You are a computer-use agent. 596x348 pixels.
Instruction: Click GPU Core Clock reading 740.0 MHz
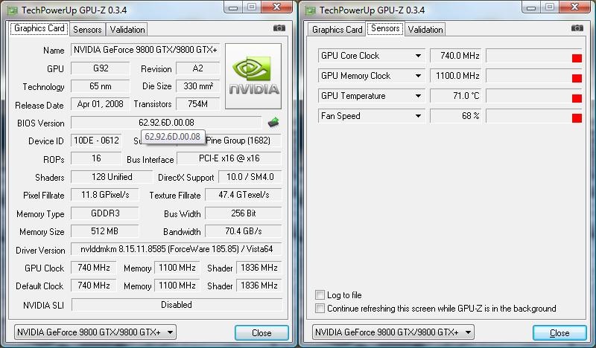pos(456,56)
